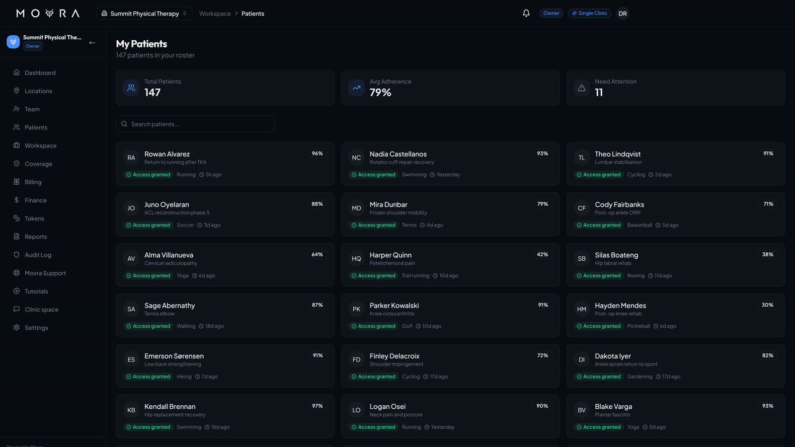
Task: Click the Avg Adherence trend icon
Action: tap(356, 87)
